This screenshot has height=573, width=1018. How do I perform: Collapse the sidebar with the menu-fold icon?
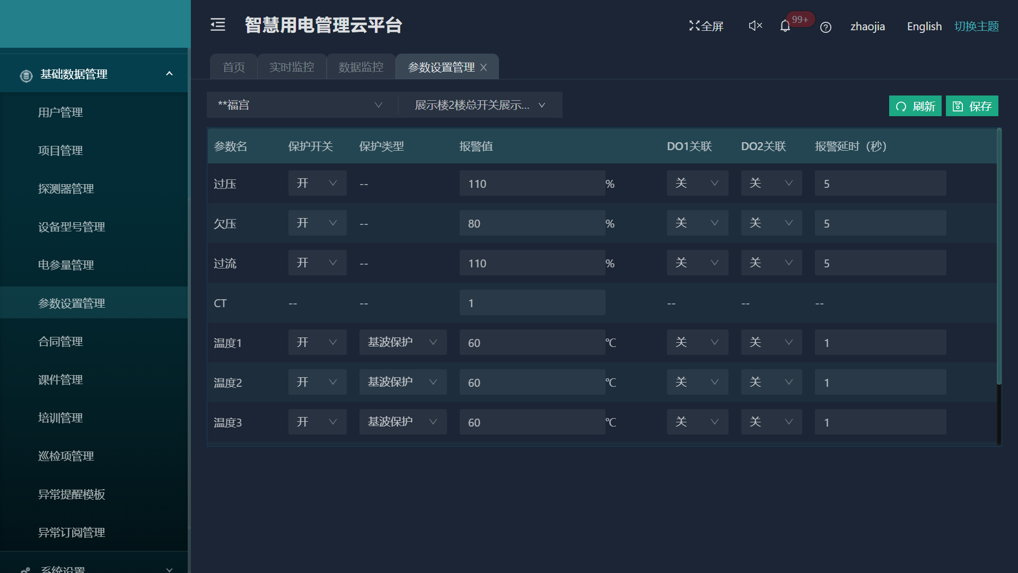(x=218, y=24)
